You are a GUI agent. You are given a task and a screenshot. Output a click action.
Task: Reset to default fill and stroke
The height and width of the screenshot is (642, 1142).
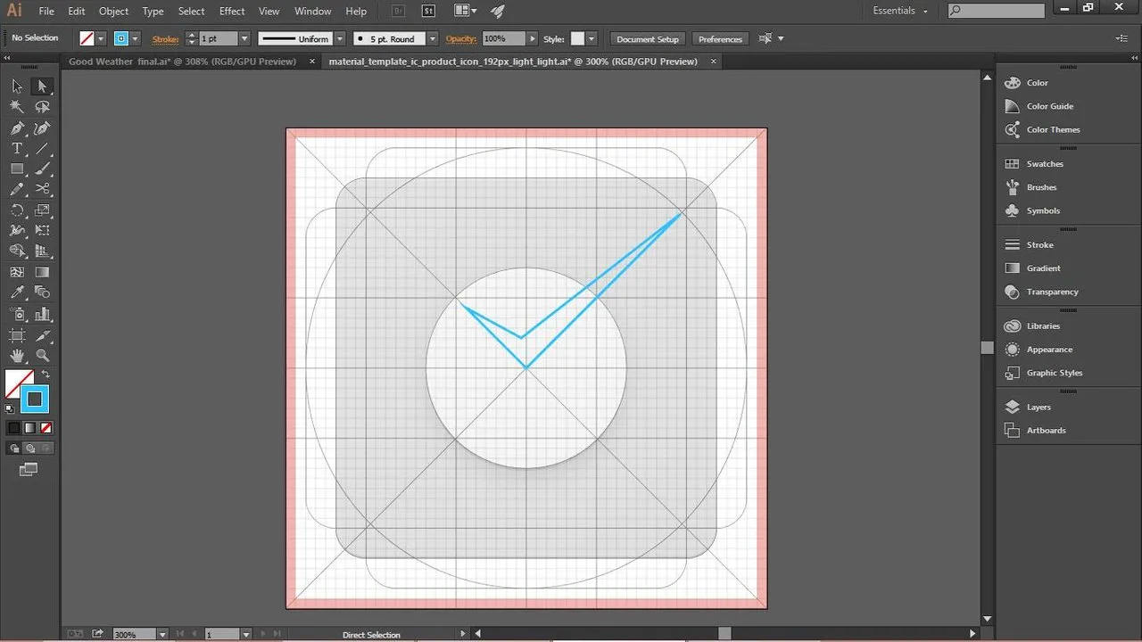click(10, 408)
